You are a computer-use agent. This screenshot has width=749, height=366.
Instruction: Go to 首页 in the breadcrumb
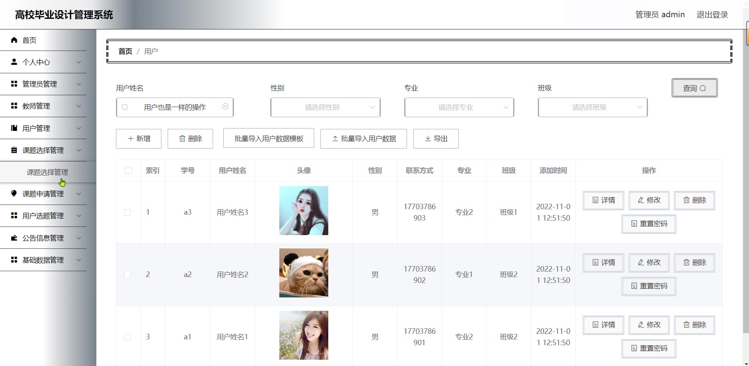click(x=125, y=51)
